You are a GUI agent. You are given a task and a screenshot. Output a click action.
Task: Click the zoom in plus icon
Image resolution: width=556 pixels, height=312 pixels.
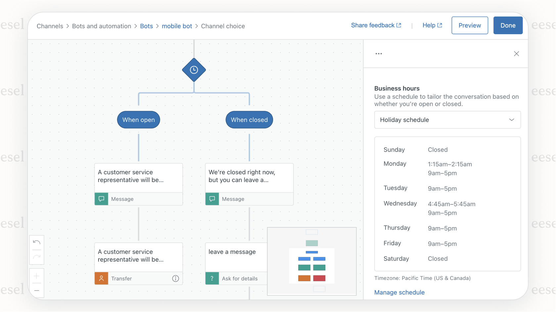point(36,276)
